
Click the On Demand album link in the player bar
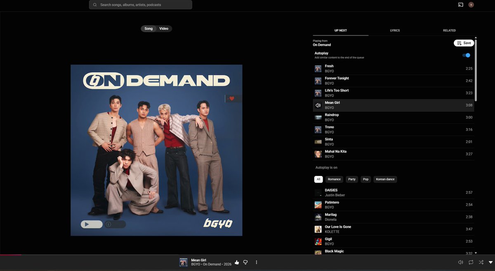(x=212, y=264)
